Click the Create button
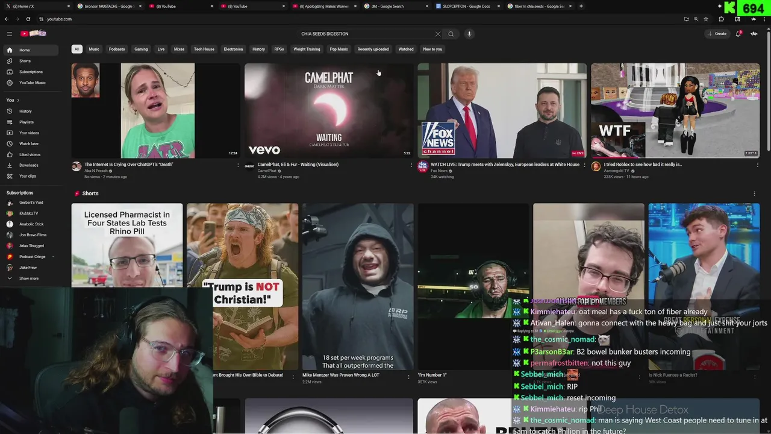The height and width of the screenshot is (434, 771). click(x=717, y=34)
